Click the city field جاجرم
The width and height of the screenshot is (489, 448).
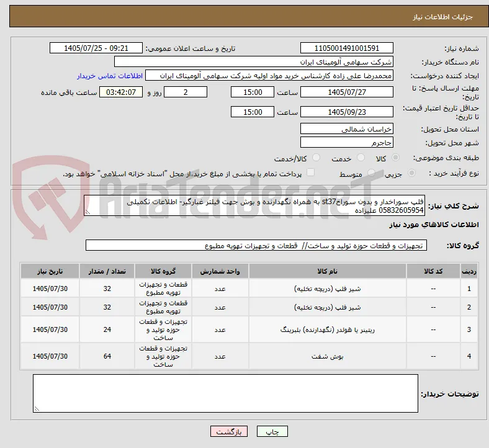[347, 143]
